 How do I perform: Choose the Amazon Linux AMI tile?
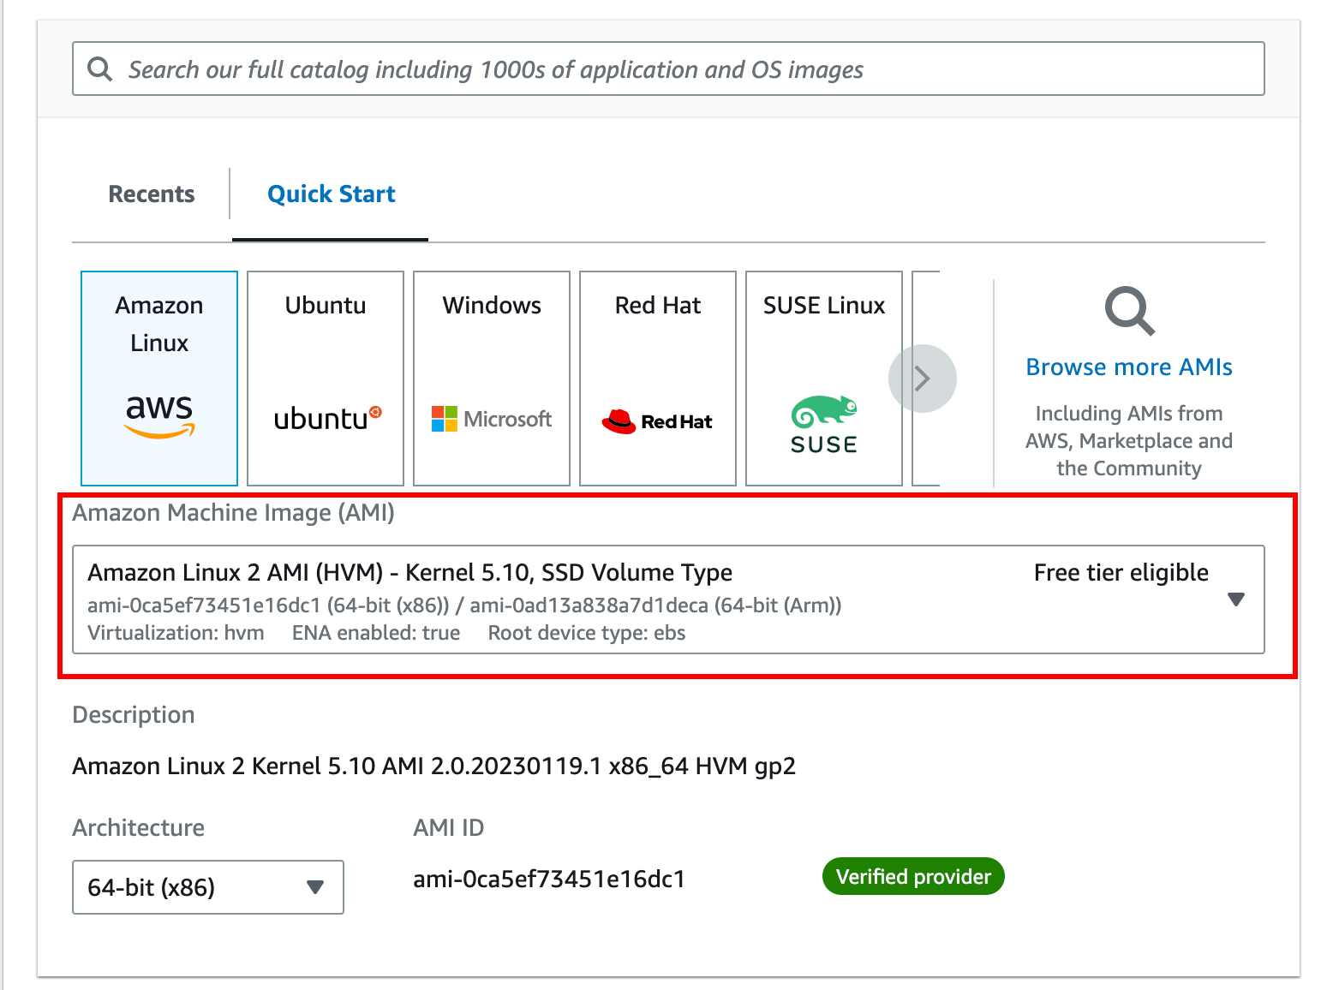point(159,379)
